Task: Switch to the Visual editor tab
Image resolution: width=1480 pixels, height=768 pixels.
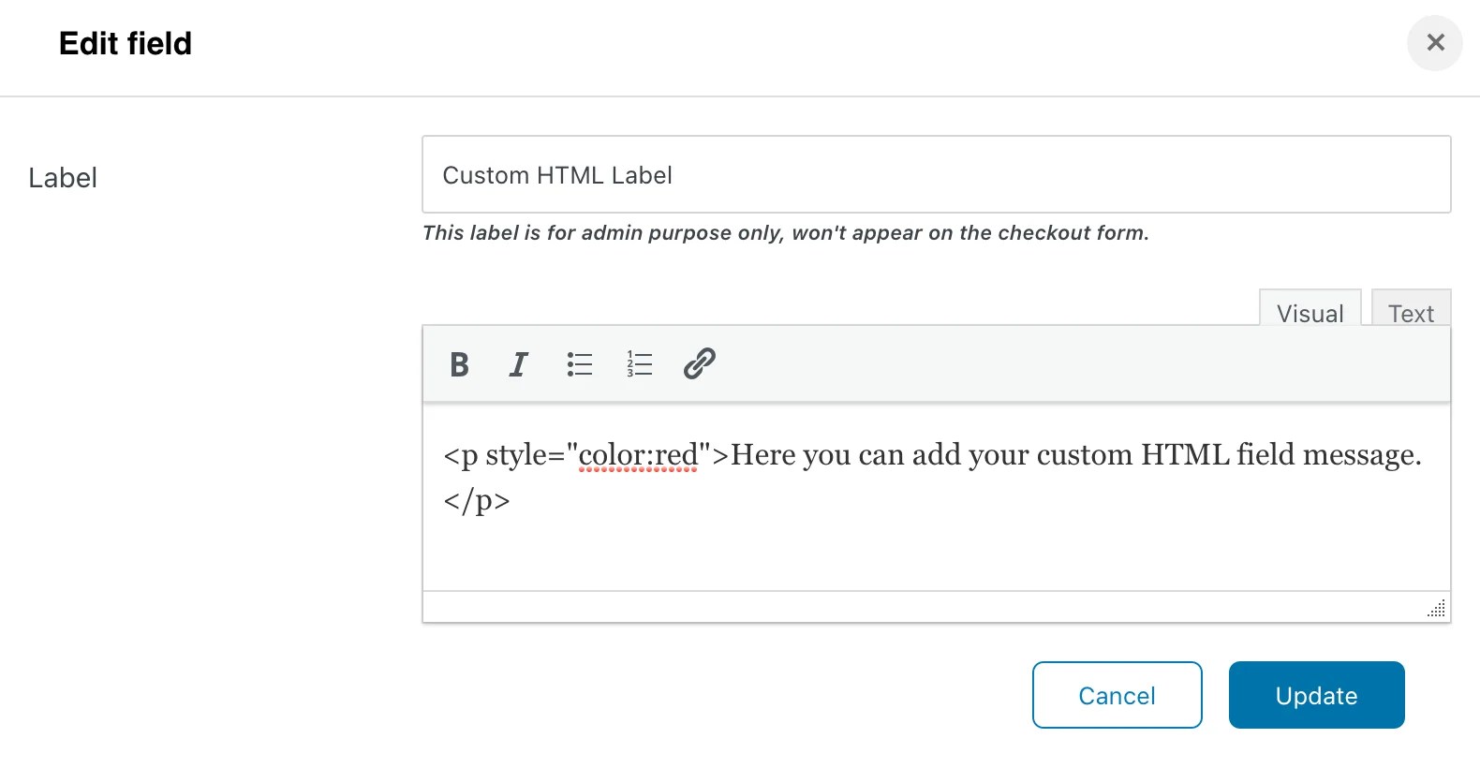Action: click(1310, 313)
